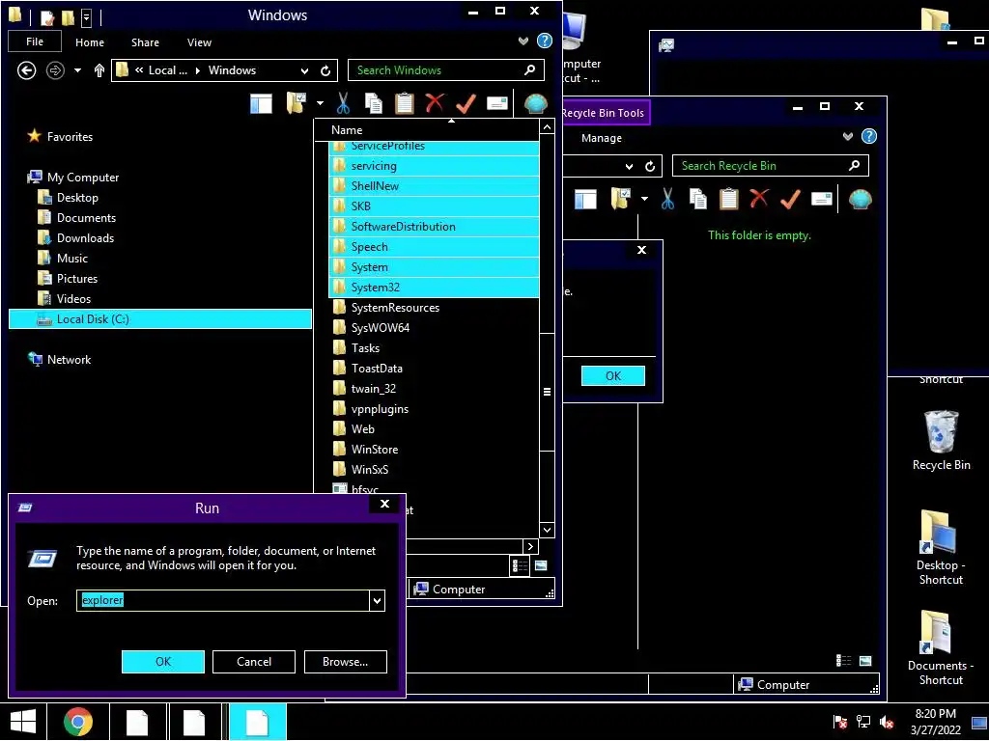
Task: Click the Paste clipboard icon in Recycle Bin window
Action: click(x=729, y=199)
